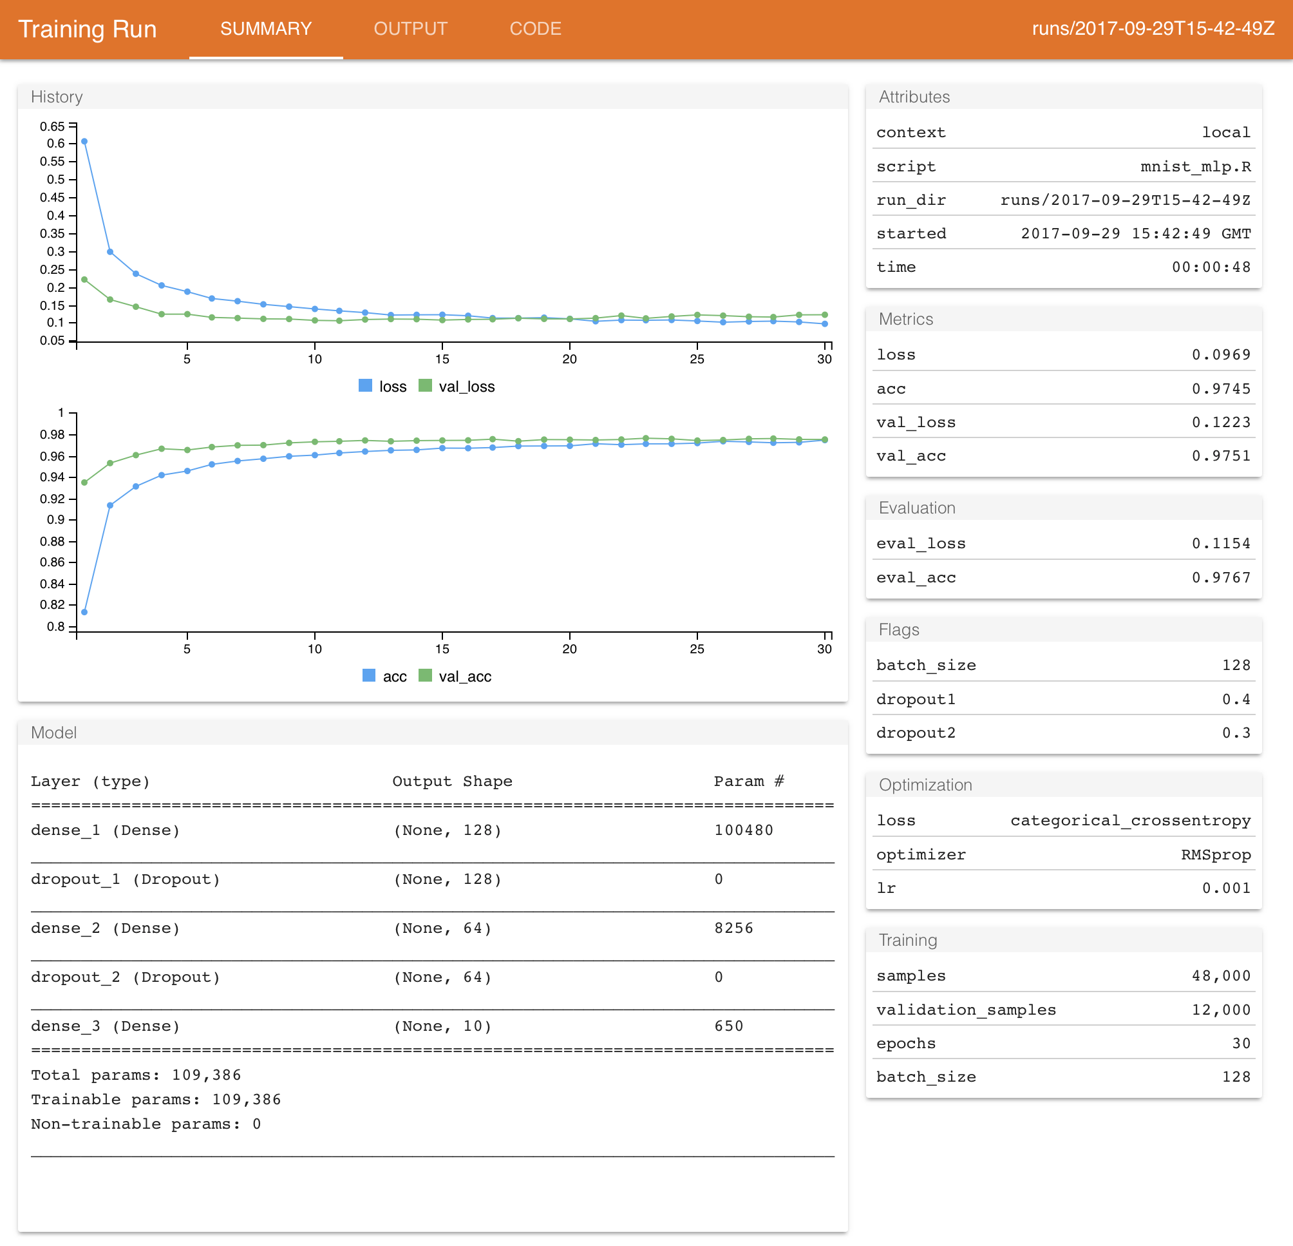The height and width of the screenshot is (1246, 1293).
Task: Click the run path in header
Action: coord(1153,29)
